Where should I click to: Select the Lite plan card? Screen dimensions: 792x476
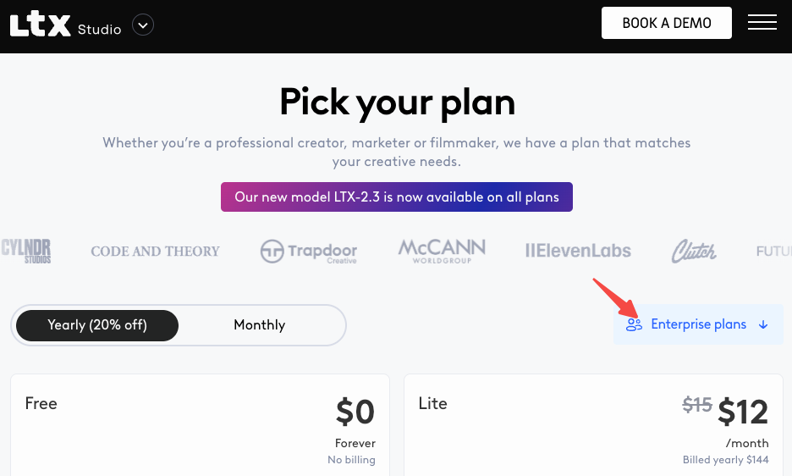point(592,425)
